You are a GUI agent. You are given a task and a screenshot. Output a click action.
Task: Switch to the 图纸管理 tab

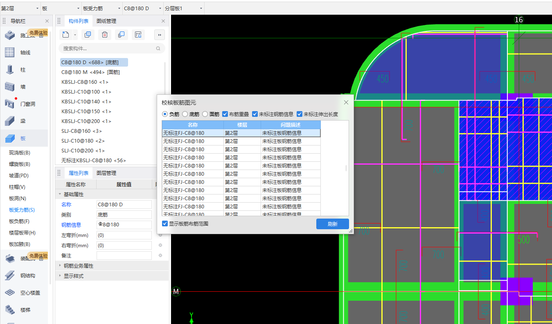(x=106, y=21)
